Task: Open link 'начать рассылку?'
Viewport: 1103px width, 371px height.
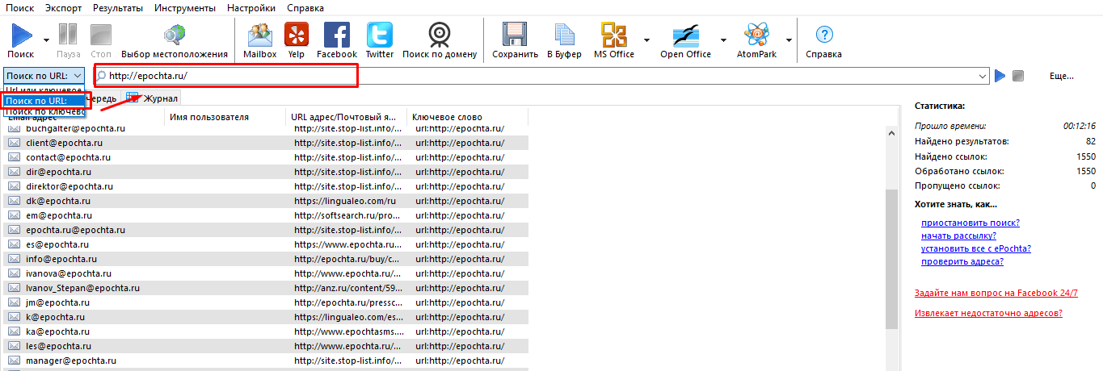Action: click(958, 236)
